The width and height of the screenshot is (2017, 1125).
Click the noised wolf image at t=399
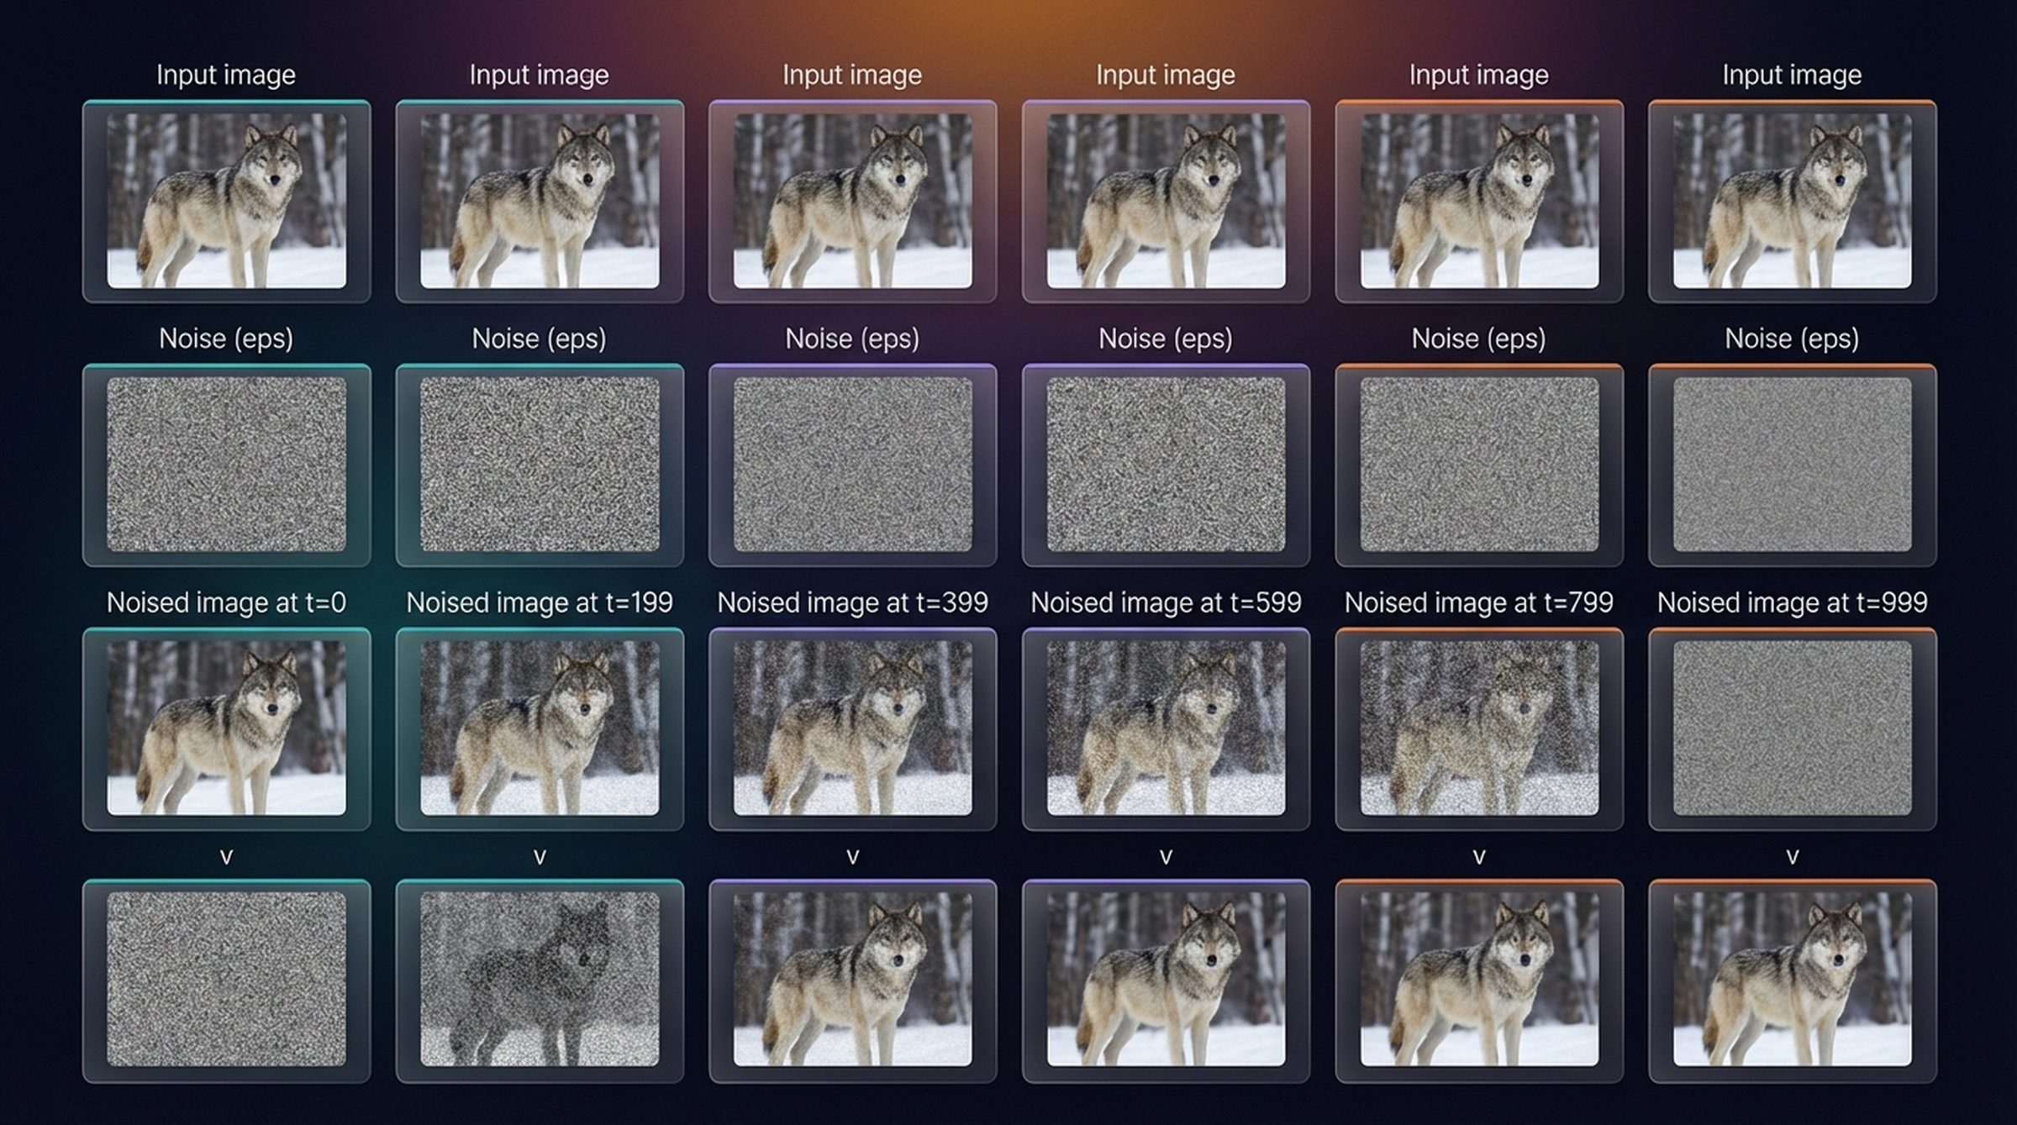tap(852, 728)
